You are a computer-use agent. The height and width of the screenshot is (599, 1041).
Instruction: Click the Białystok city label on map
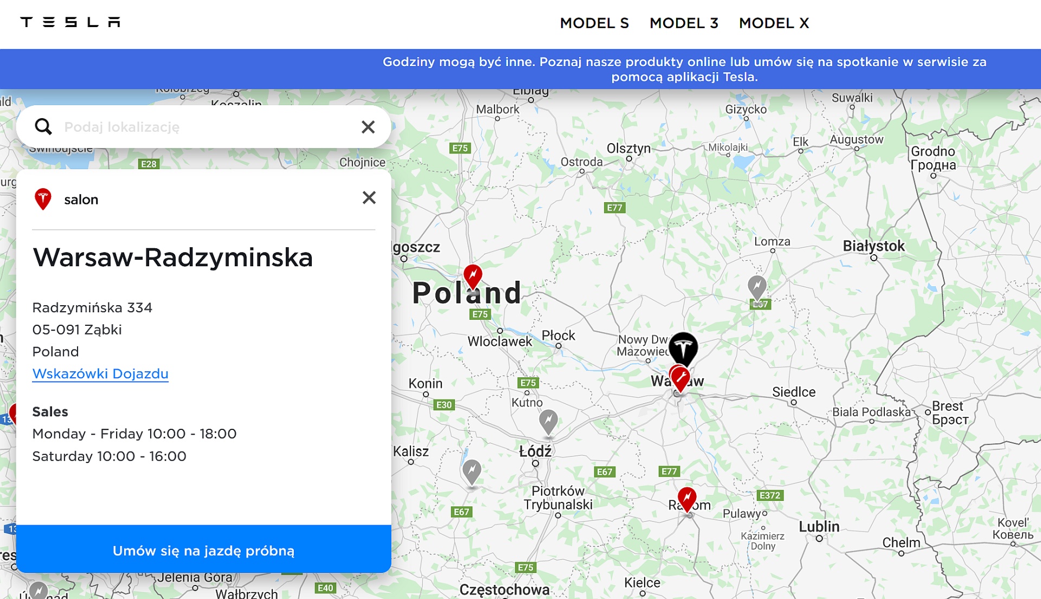[873, 246]
